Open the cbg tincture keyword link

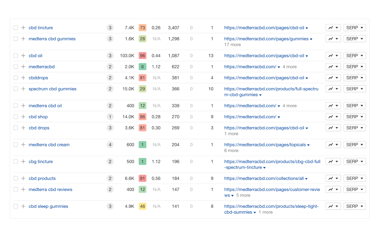coord(41,162)
